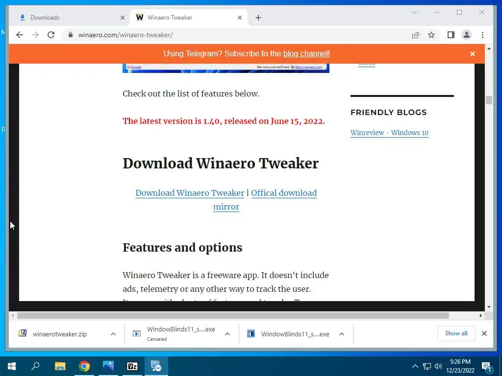Screen dimensions: 502x376
Task: Click the vertical scrollbar down arrow
Action: click(x=489, y=307)
